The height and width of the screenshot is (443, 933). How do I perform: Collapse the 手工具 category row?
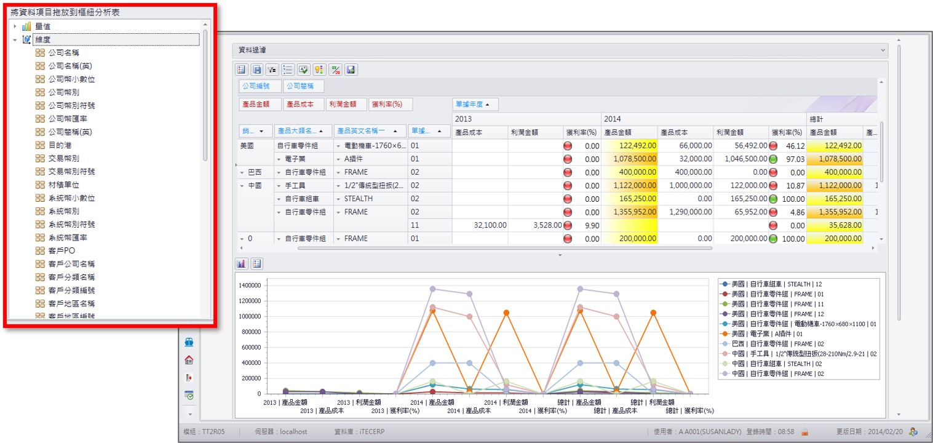click(279, 186)
